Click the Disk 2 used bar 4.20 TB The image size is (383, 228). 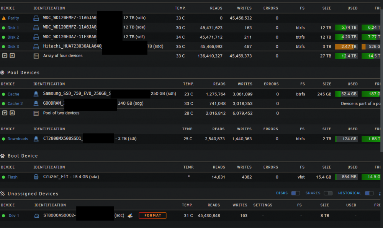tap(346, 37)
